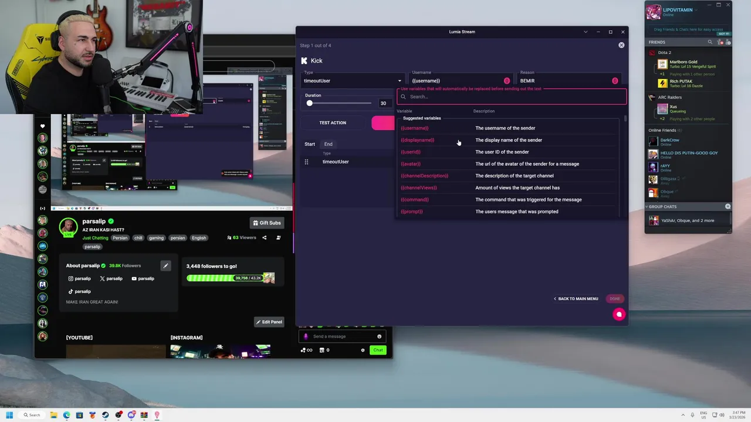Screen dimensions: 751x422
Task: Click the Send a message input
Action: coord(343,336)
